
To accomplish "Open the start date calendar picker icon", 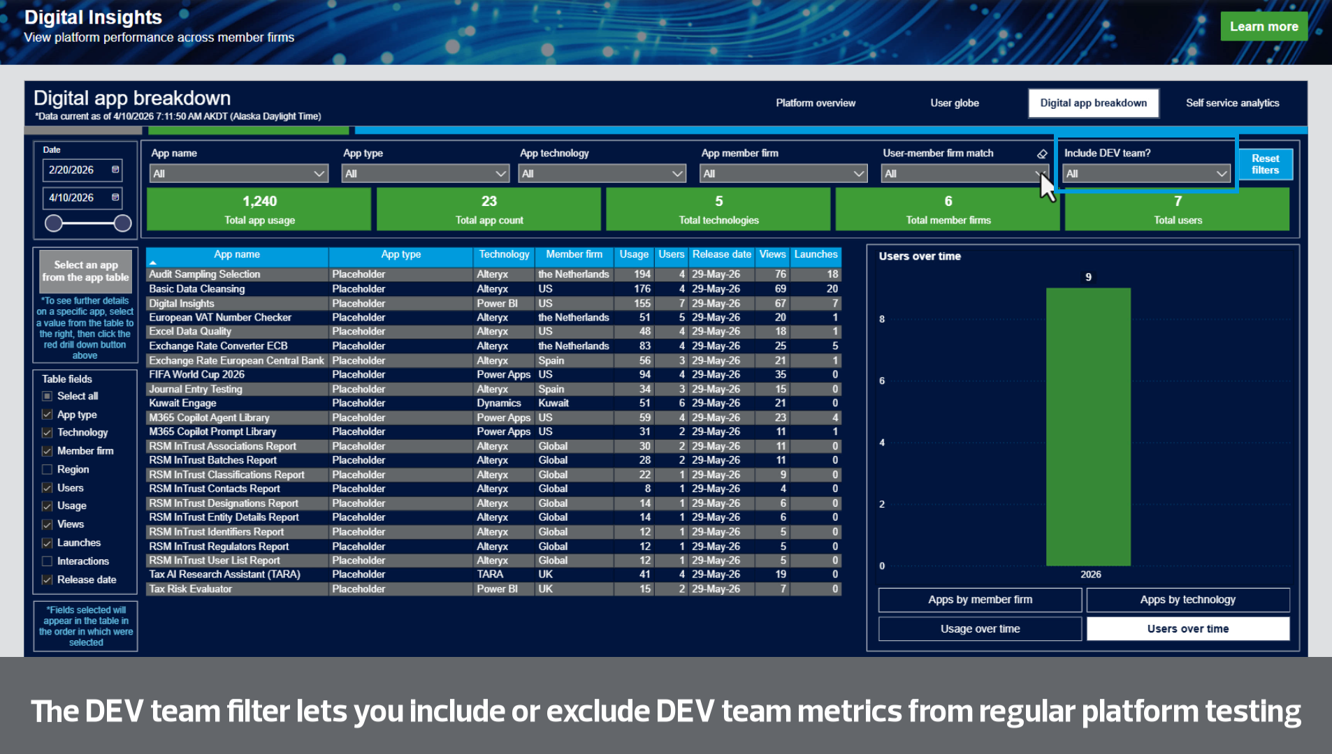I will tap(115, 170).
